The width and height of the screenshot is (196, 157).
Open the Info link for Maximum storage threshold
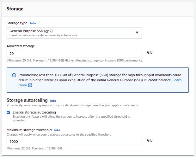[57, 130]
